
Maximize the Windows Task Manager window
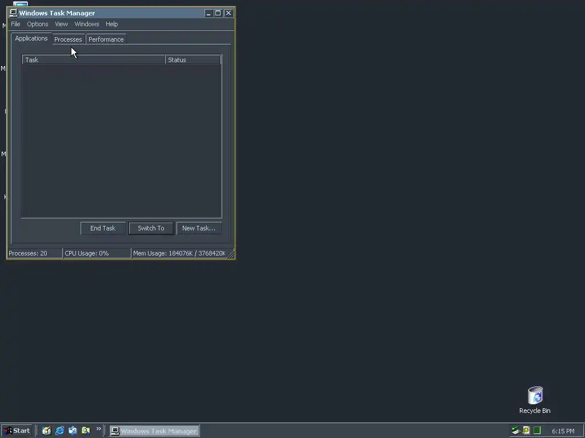click(x=218, y=13)
